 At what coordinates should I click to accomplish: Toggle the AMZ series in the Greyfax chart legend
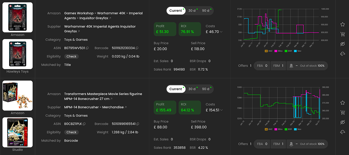[x=269, y=51]
